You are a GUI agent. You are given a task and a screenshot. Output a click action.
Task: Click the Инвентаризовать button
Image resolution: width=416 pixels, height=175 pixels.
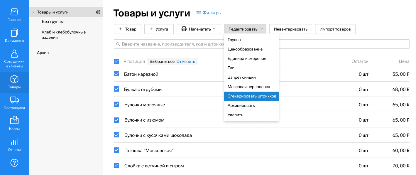coord(291,29)
